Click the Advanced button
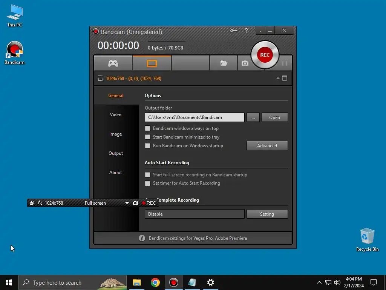The height and width of the screenshot is (290, 386). (x=267, y=146)
